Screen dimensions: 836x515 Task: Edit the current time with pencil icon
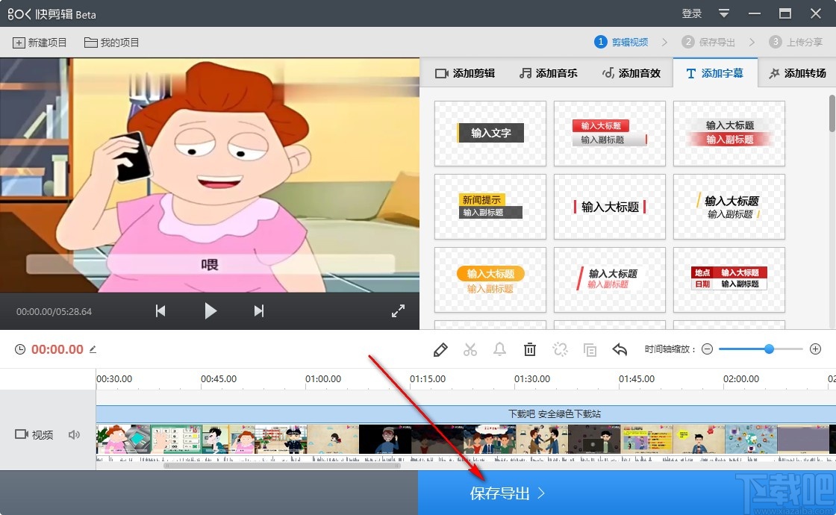[x=93, y=349]
